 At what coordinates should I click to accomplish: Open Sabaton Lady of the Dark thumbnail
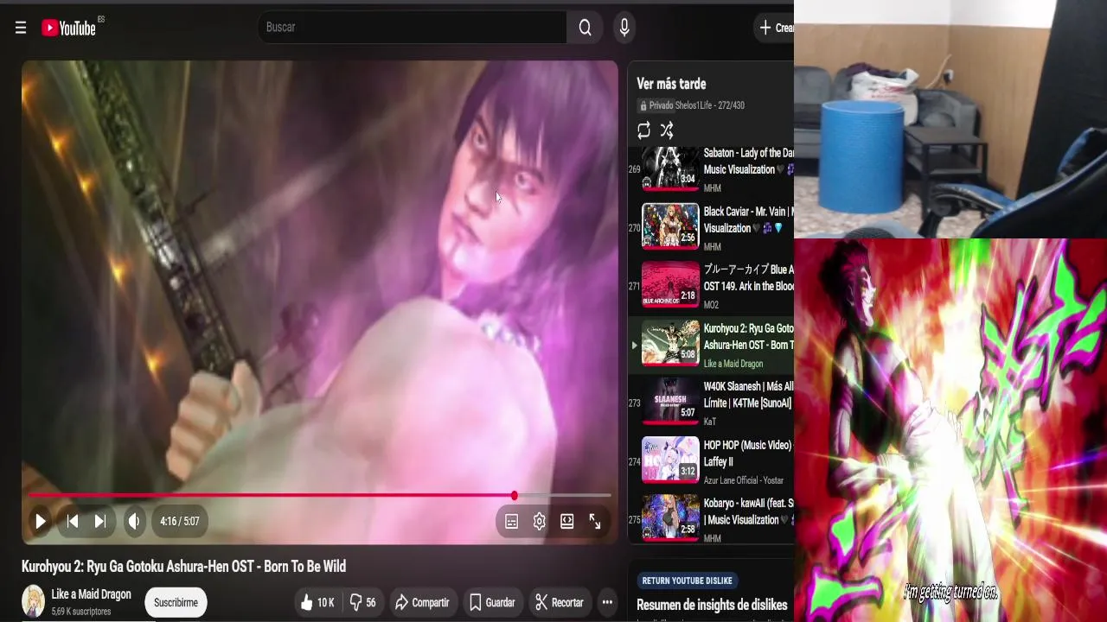670,168
